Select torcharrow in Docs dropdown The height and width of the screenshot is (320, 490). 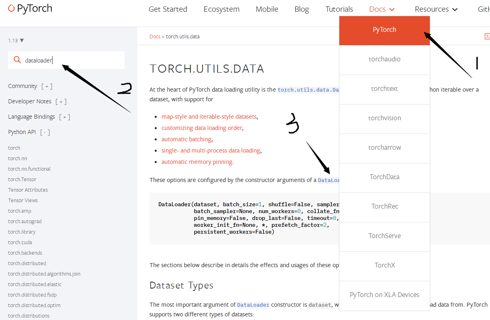click(x=385, y=148)
